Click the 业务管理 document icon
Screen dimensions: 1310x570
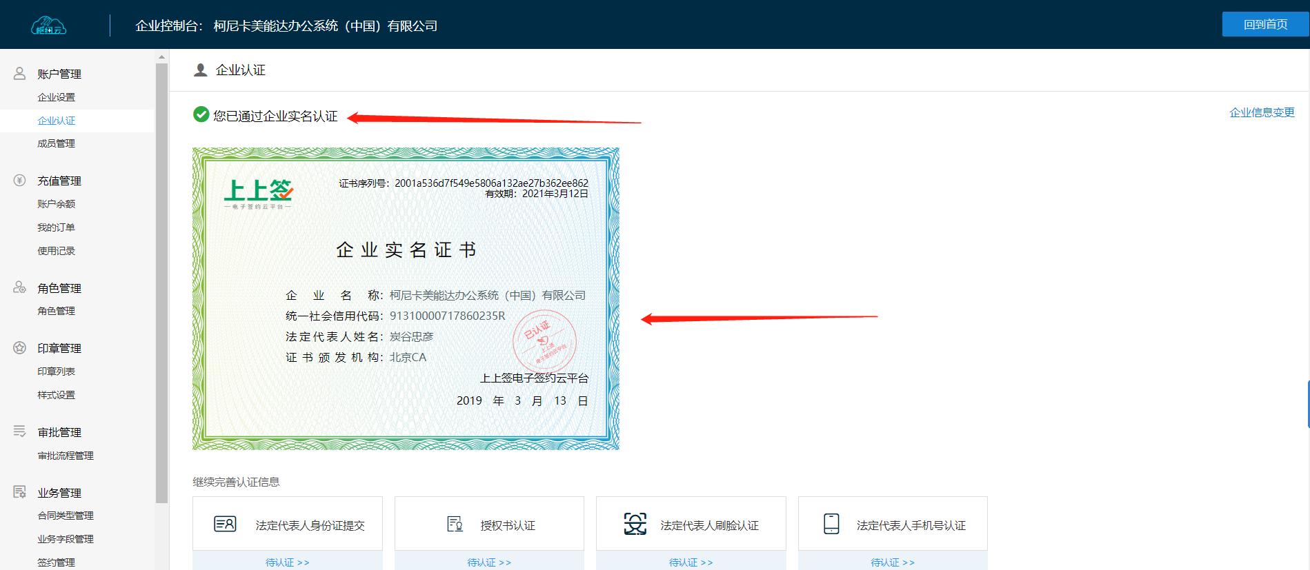[19, 492]
